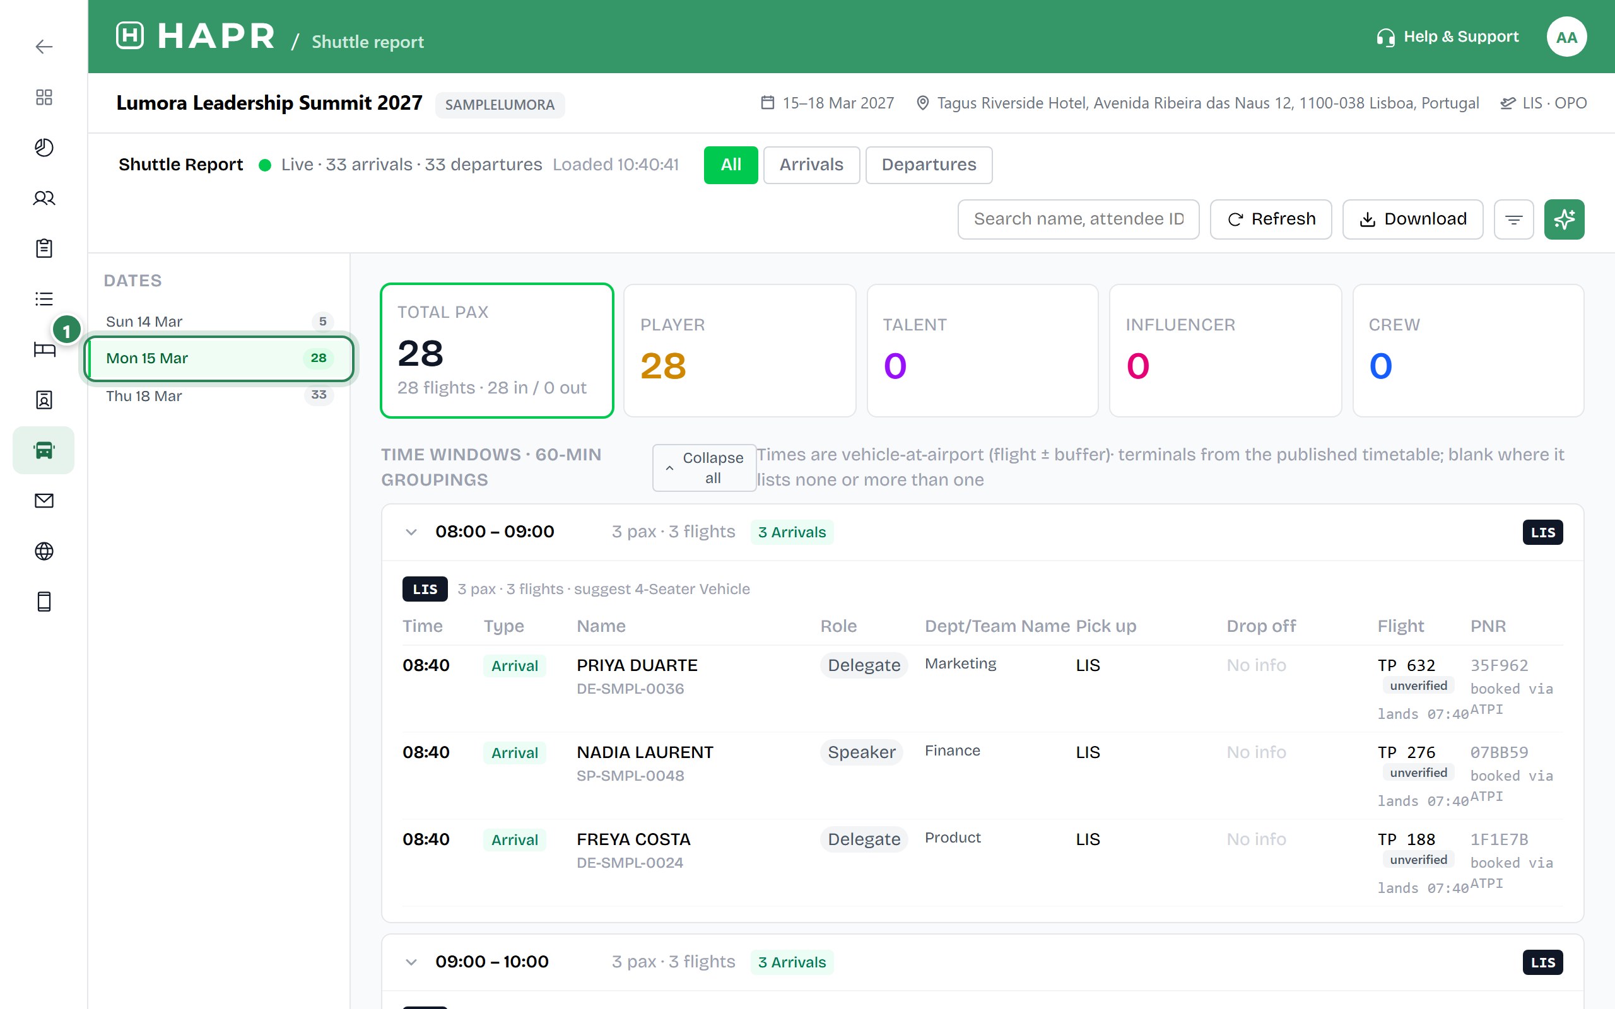Open the list icon in the sidebar

coord(44,299)
